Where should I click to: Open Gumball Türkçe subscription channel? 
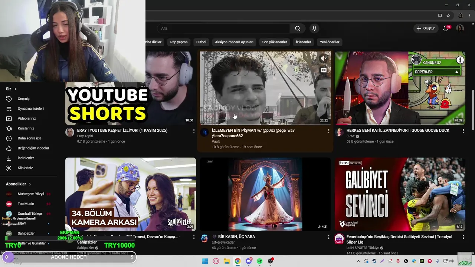30,214
